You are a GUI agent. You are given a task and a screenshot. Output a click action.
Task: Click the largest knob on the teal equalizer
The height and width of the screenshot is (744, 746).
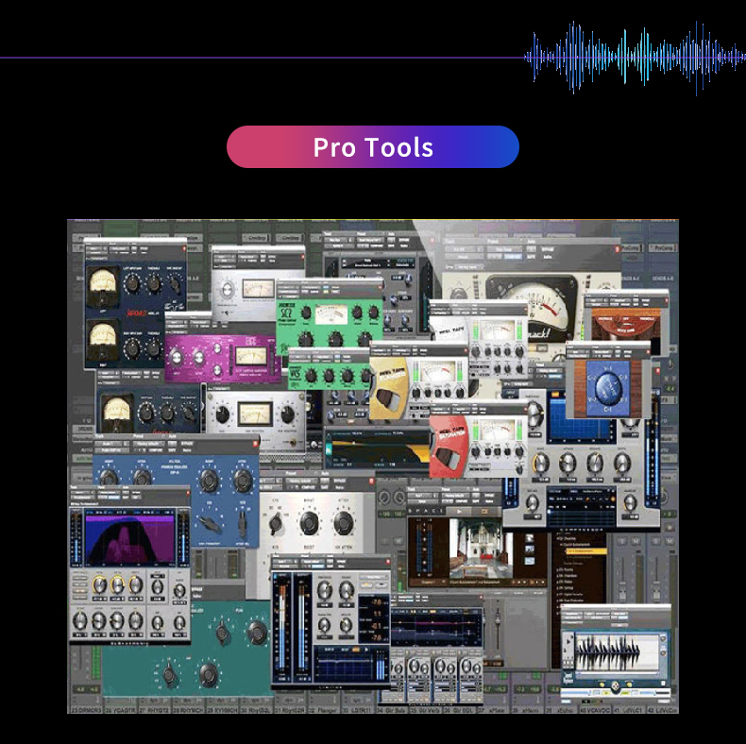click(257, 632)
